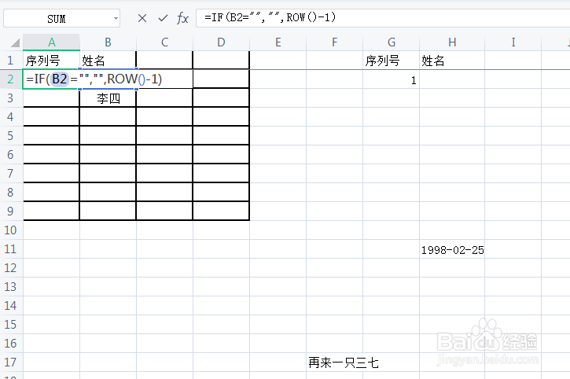The width and height of the screenshot is (570, 379).
Task: Select column H header
Action: (x=452, y=42)
